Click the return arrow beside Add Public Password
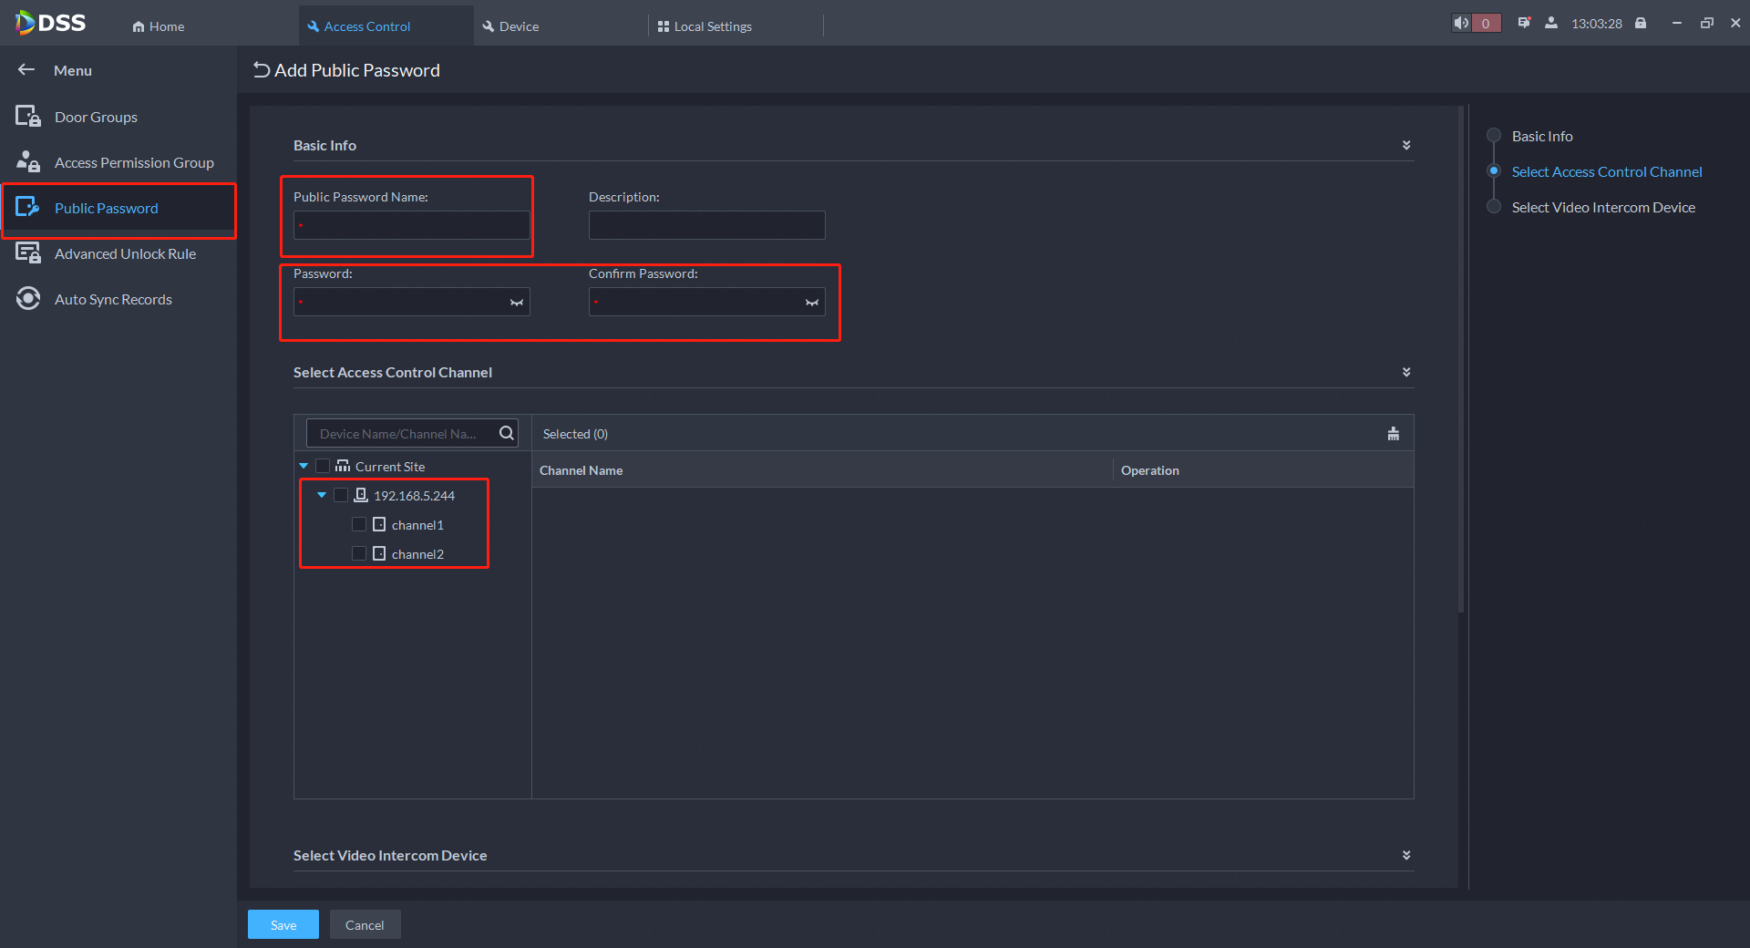The width and height of the screenshot is (1750, 948). 262,70
